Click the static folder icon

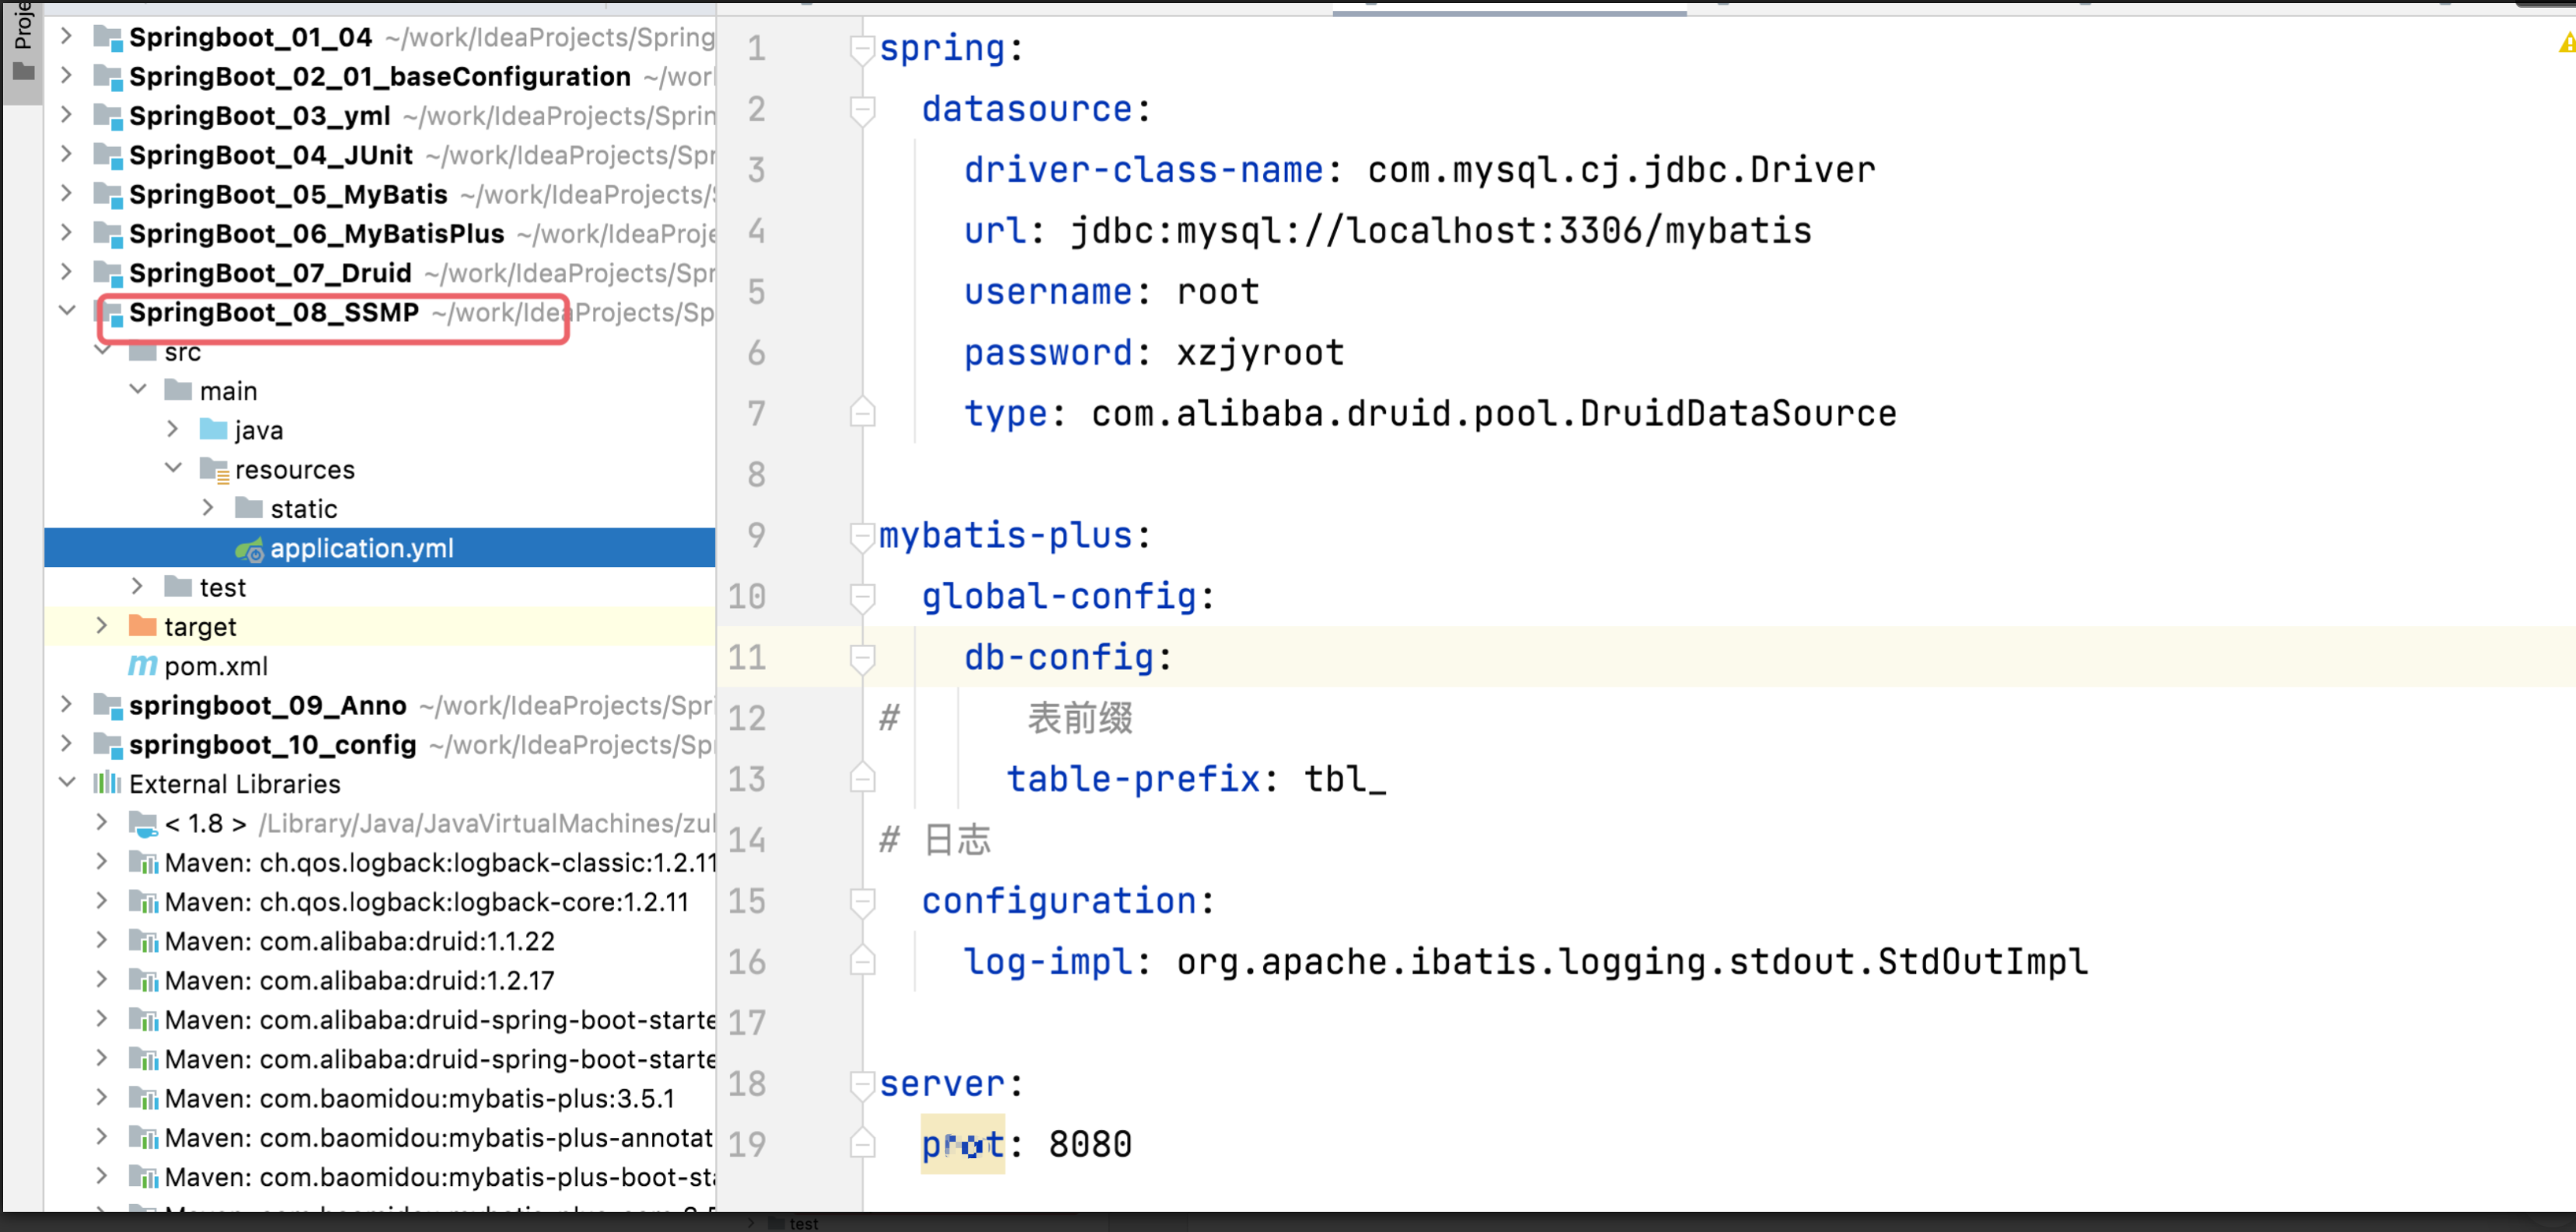tap(249, 508)
